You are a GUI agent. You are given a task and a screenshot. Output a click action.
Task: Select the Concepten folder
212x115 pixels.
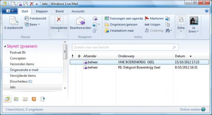click(x=18, y=58)
